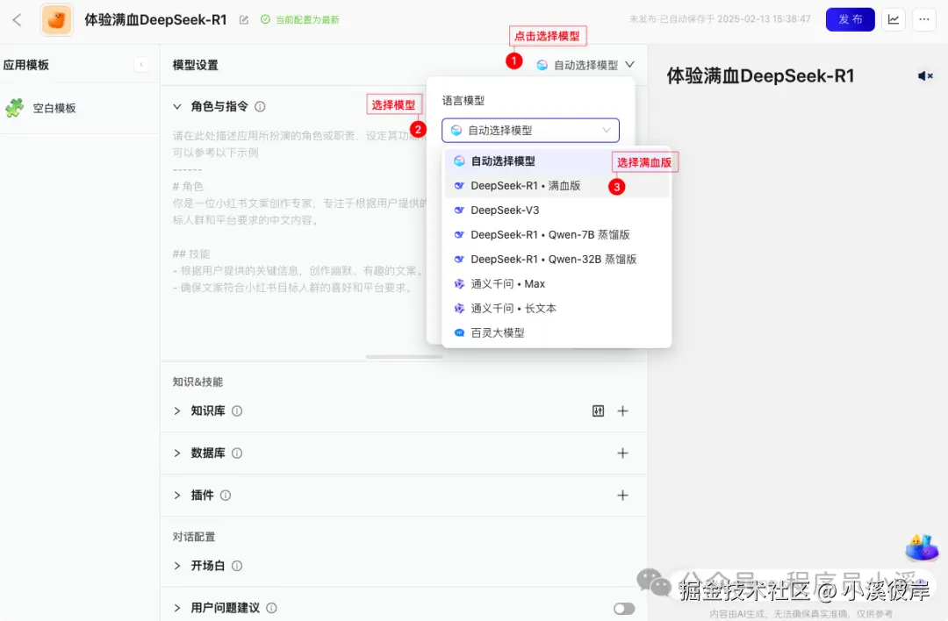Open the more options (...) menu
The width and height of the screenshot is (948, 621).
coord(924,18)
